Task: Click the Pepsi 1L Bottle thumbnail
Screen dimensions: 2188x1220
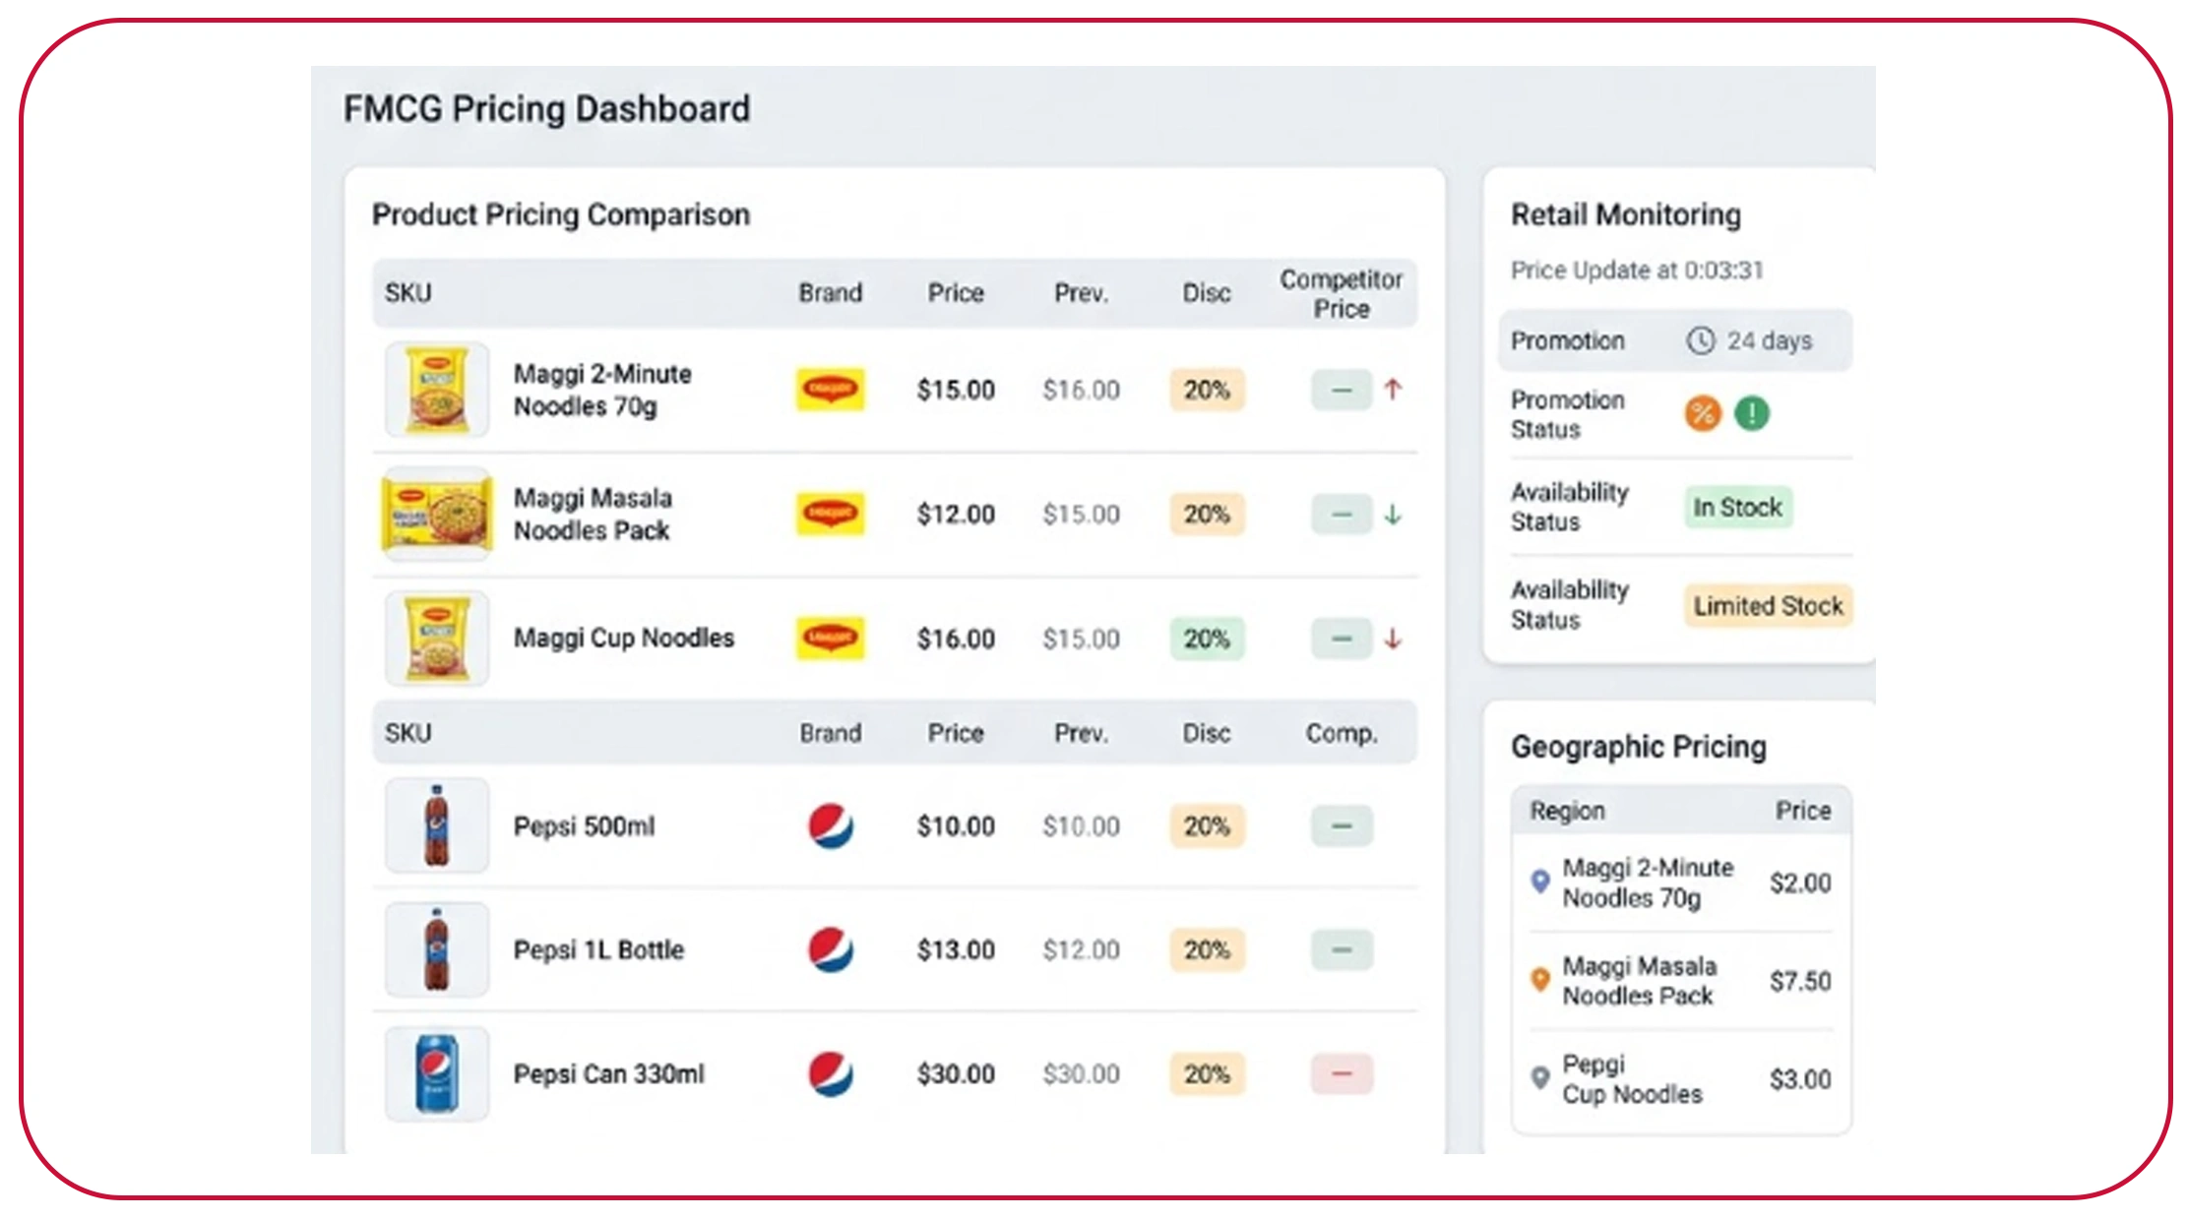Action: coord(437,949)
